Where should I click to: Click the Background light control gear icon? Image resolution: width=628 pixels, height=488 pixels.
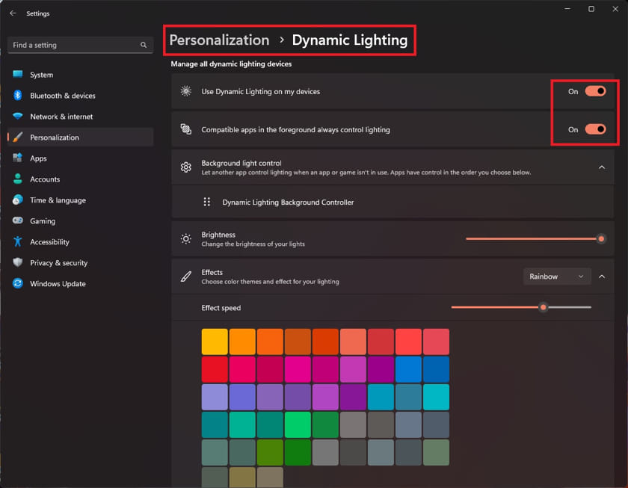186,167
